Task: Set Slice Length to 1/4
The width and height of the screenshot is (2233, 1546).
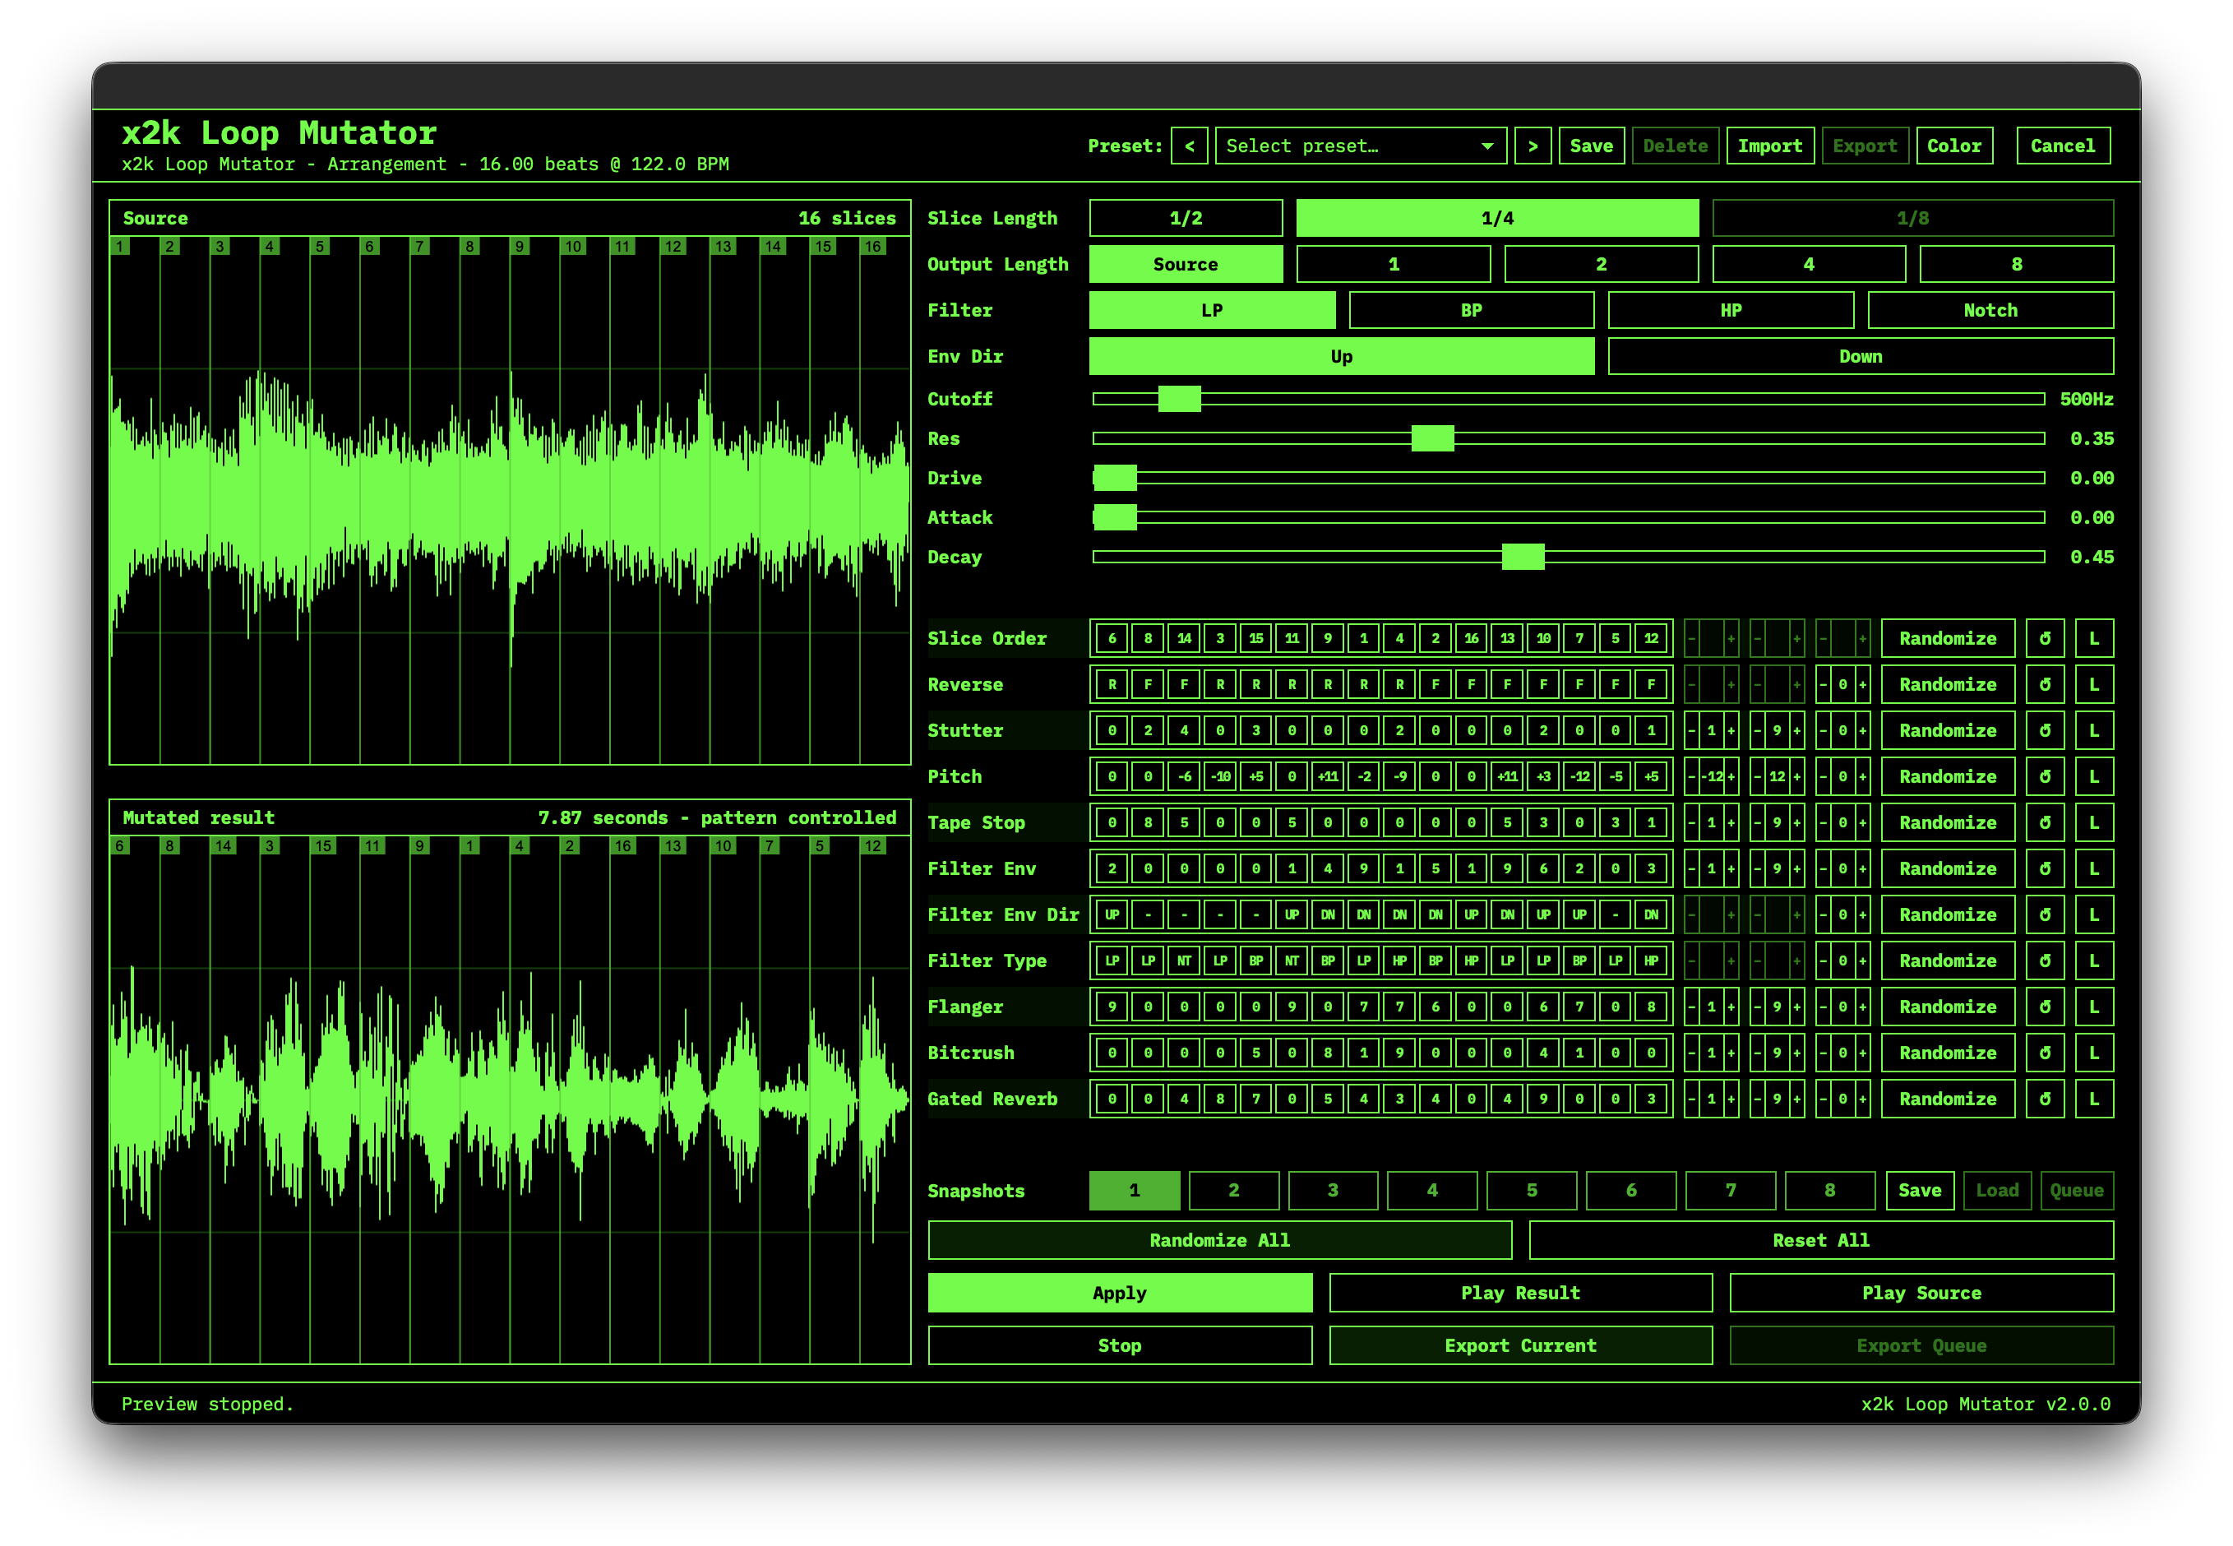Action: tap(1497, 218)
